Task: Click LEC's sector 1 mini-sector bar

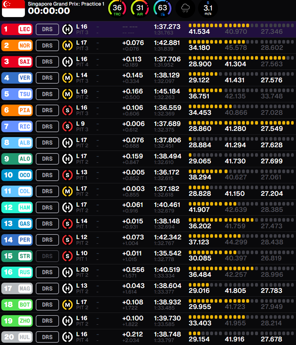Action: click(x=206, y=26)
